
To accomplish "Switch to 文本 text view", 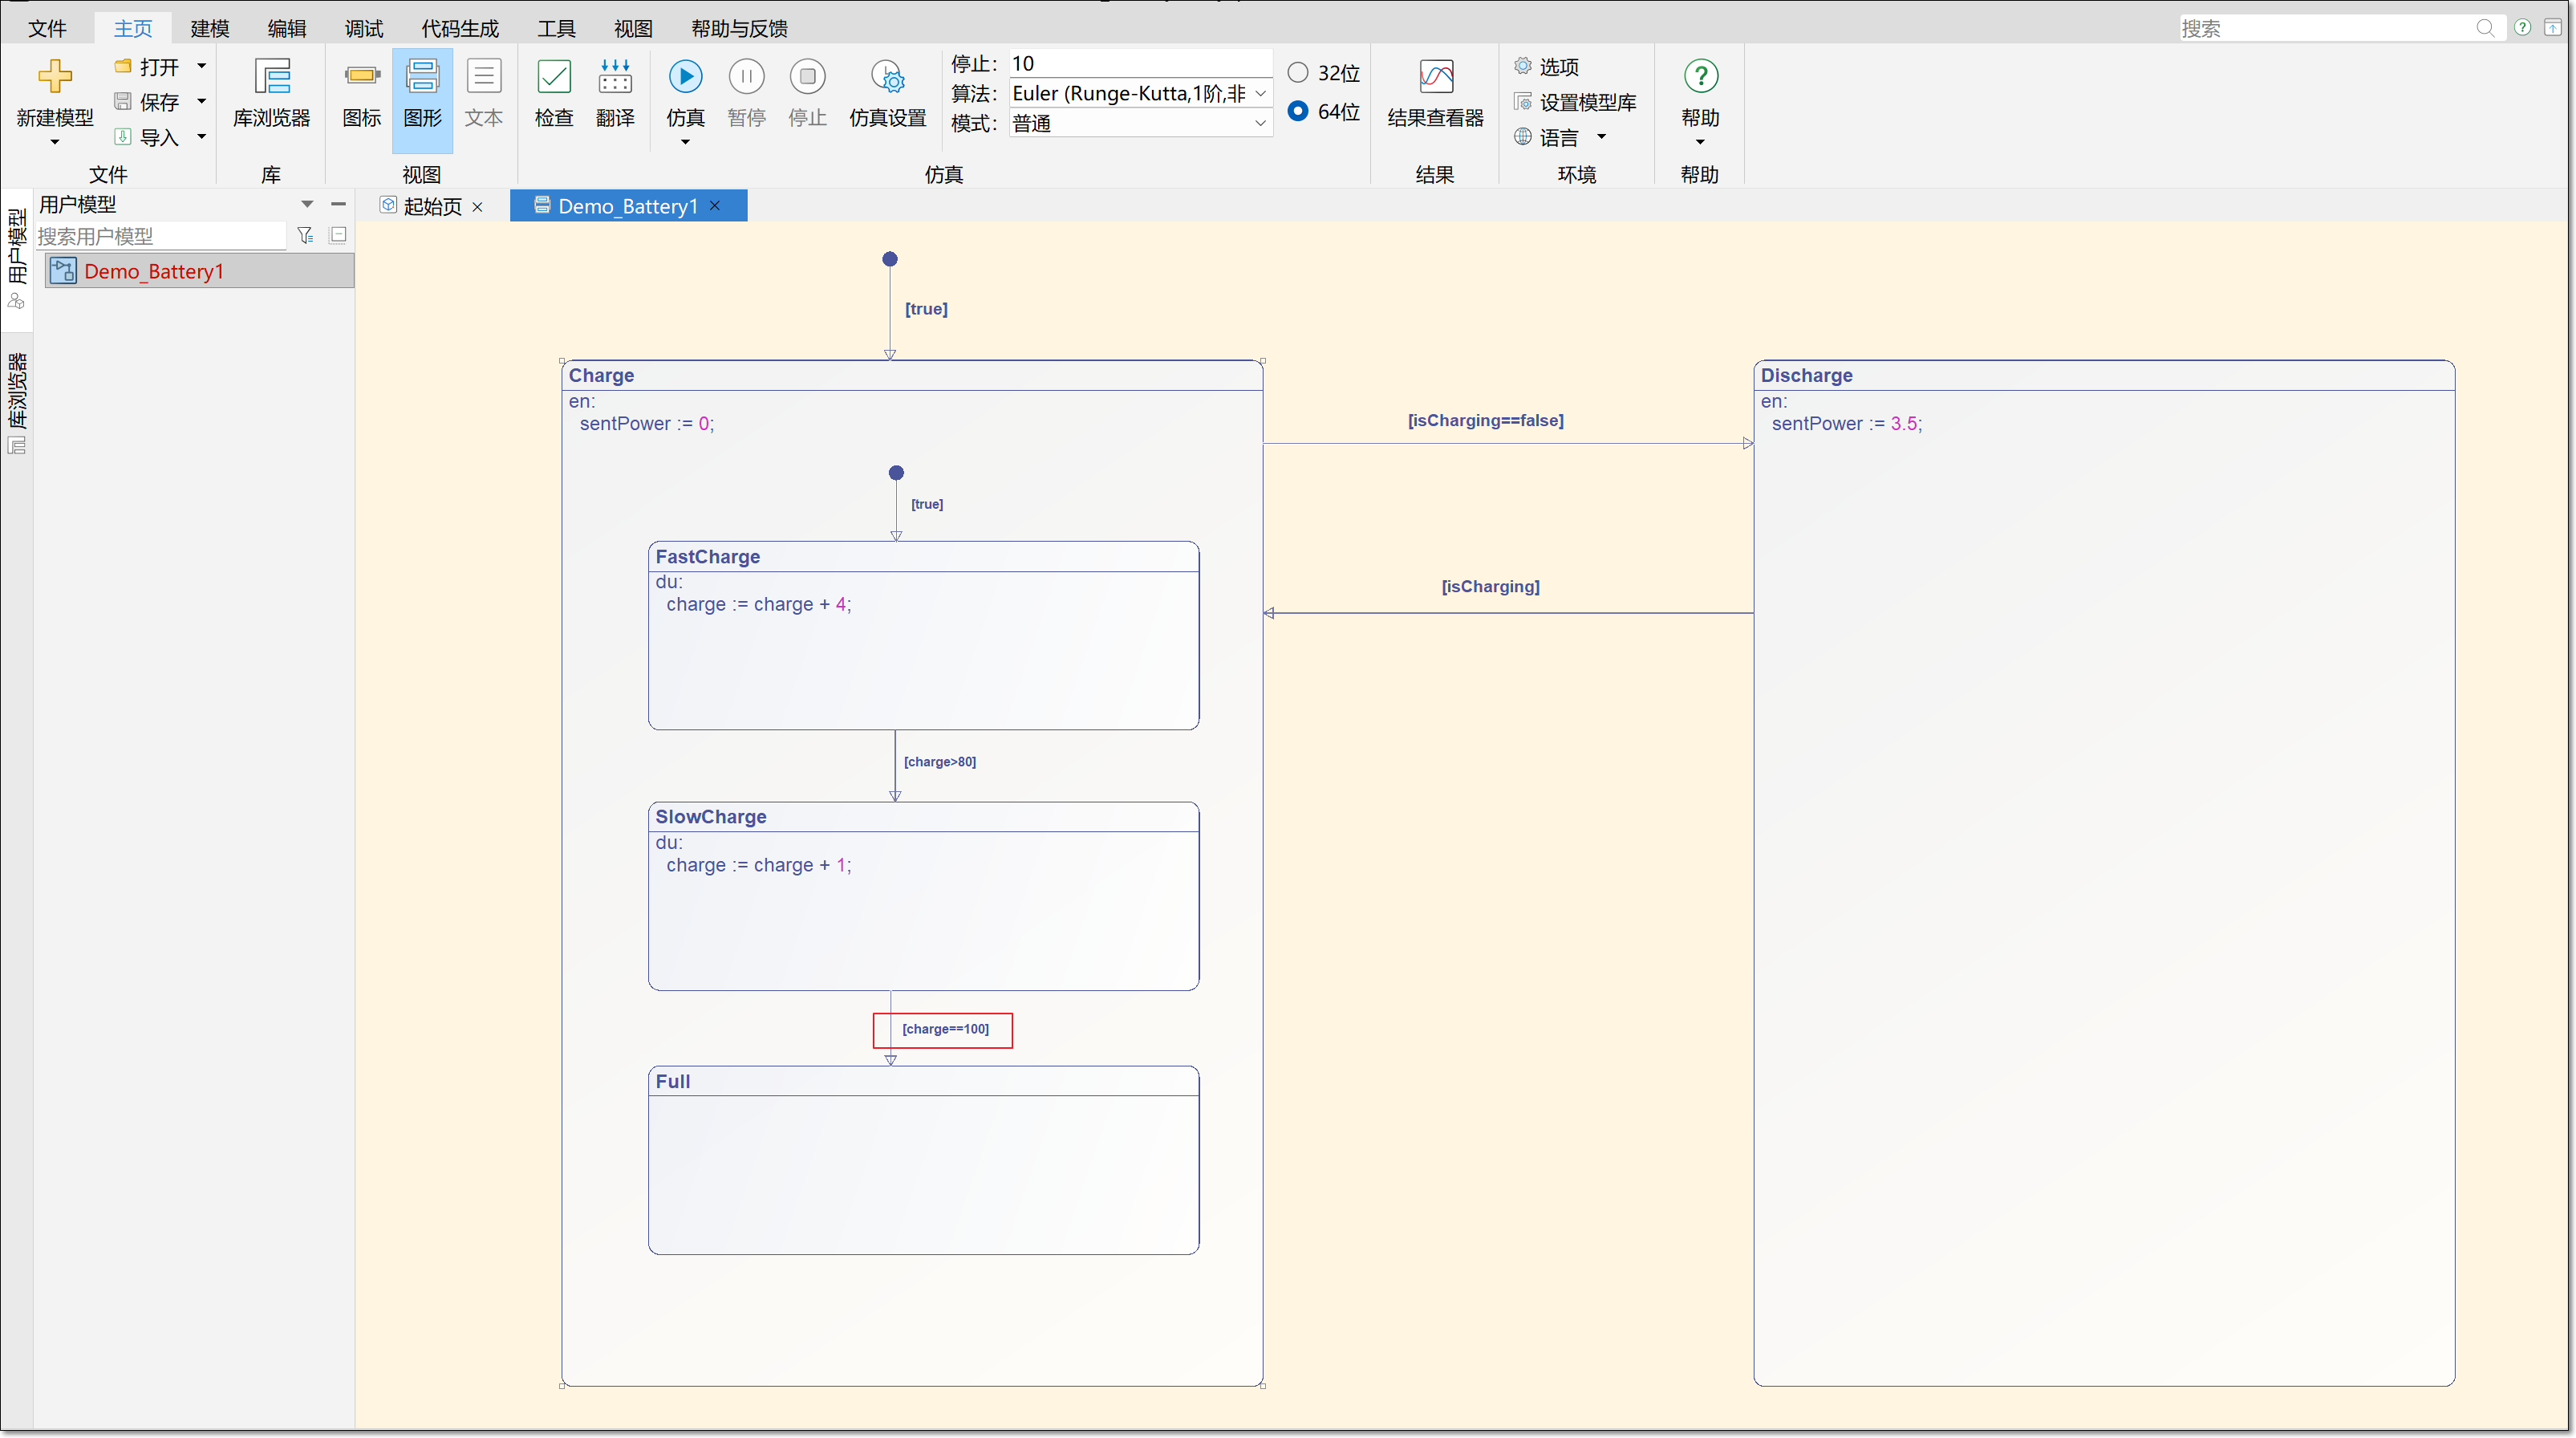I will (x=483, y=94).
